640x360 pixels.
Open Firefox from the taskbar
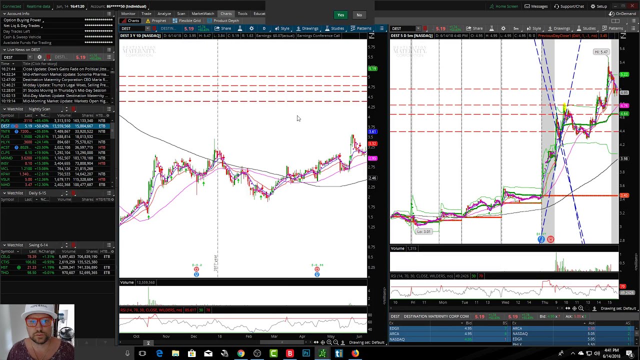[355, 353]
